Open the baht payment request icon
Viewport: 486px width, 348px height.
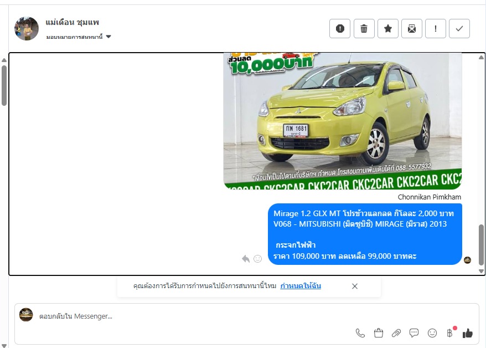click(450, 332)
